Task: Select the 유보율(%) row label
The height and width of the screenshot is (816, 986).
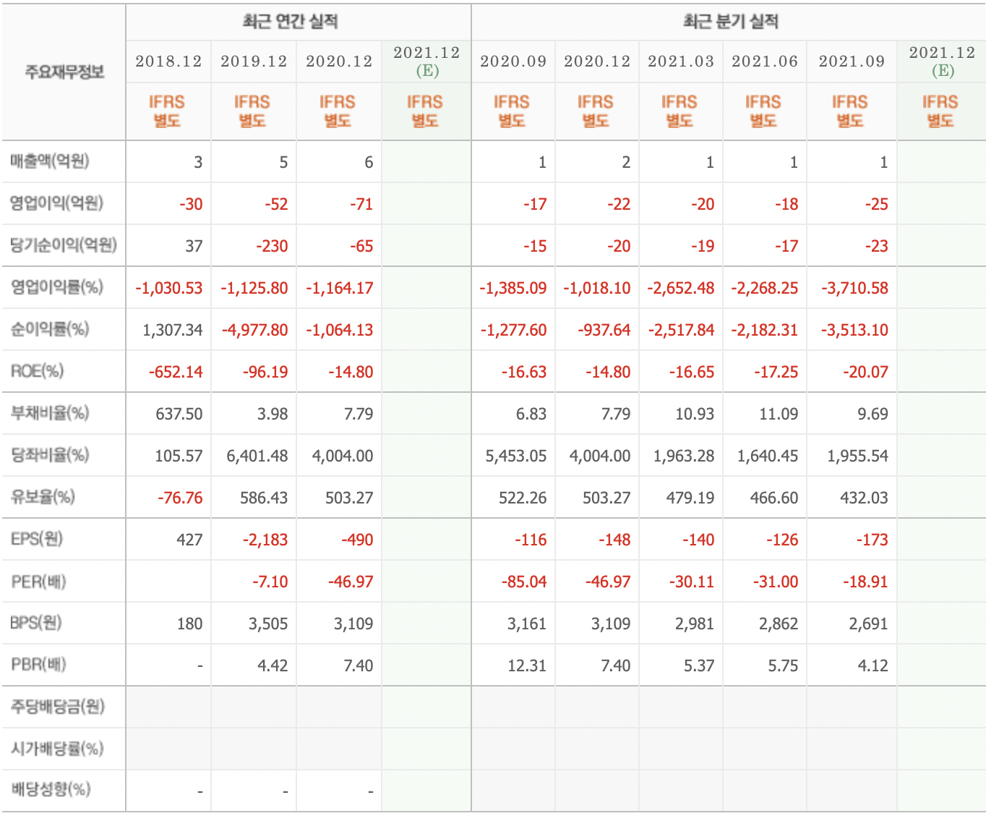Action: pyautogui.click(x=43, y=497)
